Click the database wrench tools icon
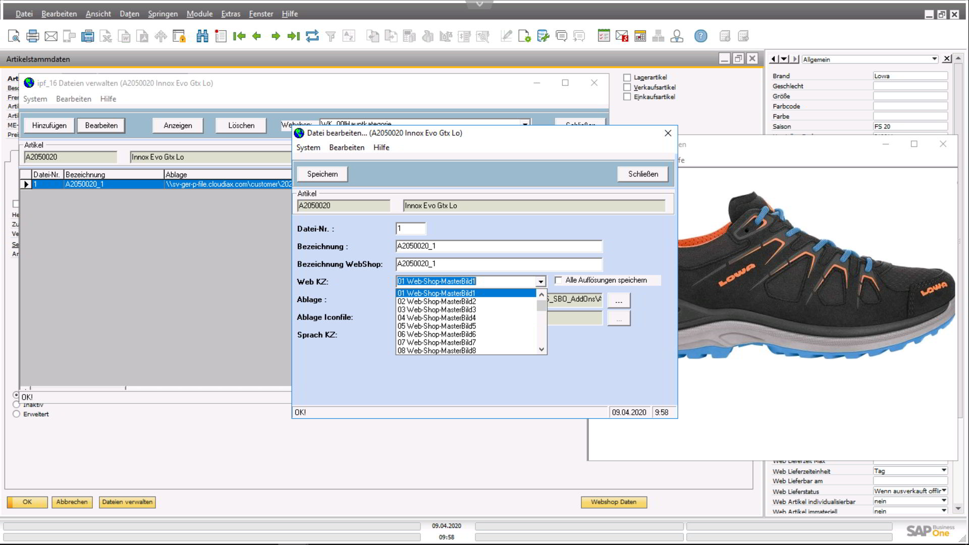This screenshot has width=969, height=545. (x=543, y=36)
